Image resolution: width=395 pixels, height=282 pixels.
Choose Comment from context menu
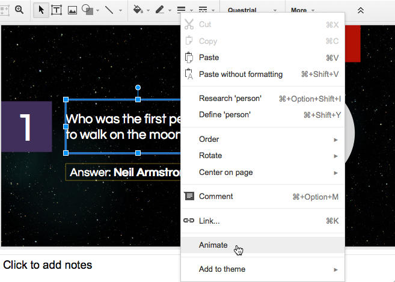pos(263,196)
